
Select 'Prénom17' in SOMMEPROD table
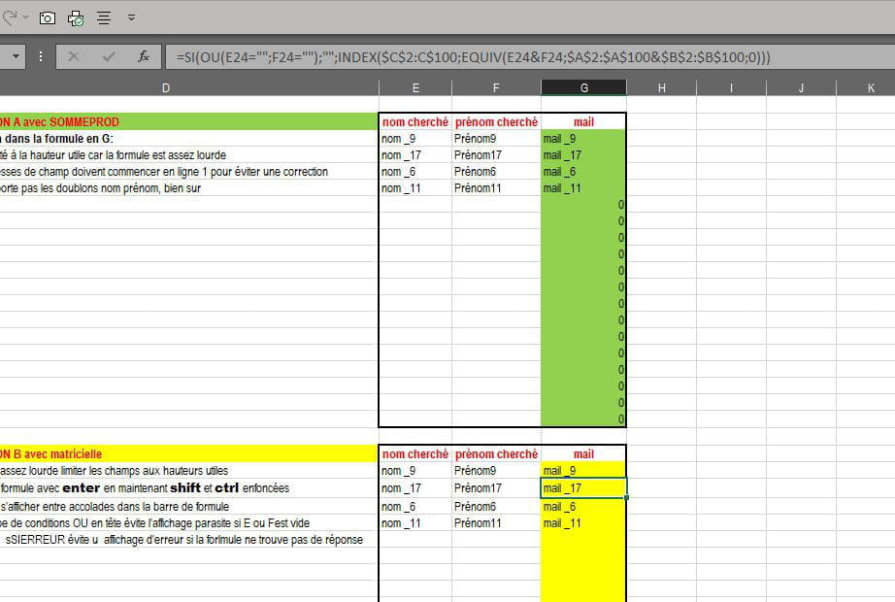click(496, 154)
